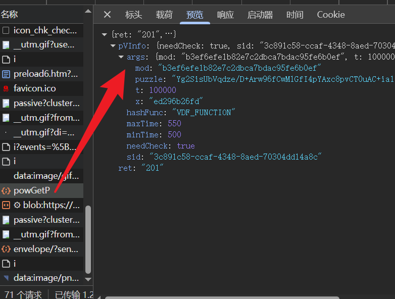Select request favicon.ico

41,89
